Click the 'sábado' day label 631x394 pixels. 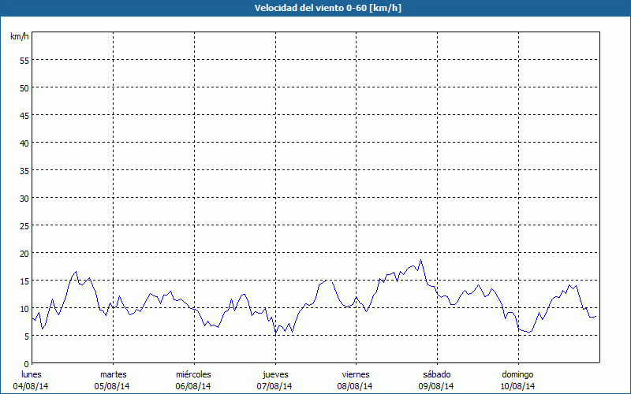click(436, 374)
